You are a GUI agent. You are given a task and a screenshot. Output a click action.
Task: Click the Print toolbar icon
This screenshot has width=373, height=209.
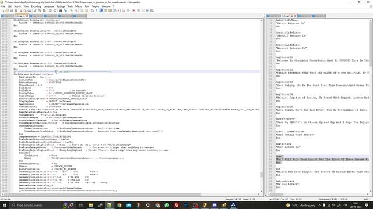point(29,10)
